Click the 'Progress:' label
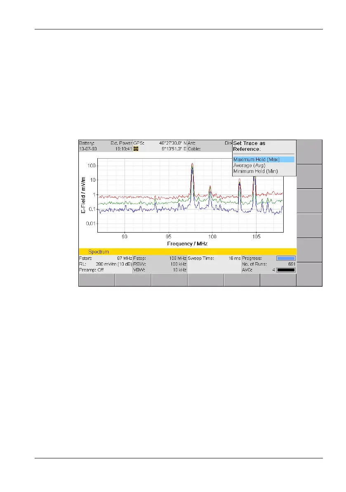The image size is (346, 492). (252, 259)
